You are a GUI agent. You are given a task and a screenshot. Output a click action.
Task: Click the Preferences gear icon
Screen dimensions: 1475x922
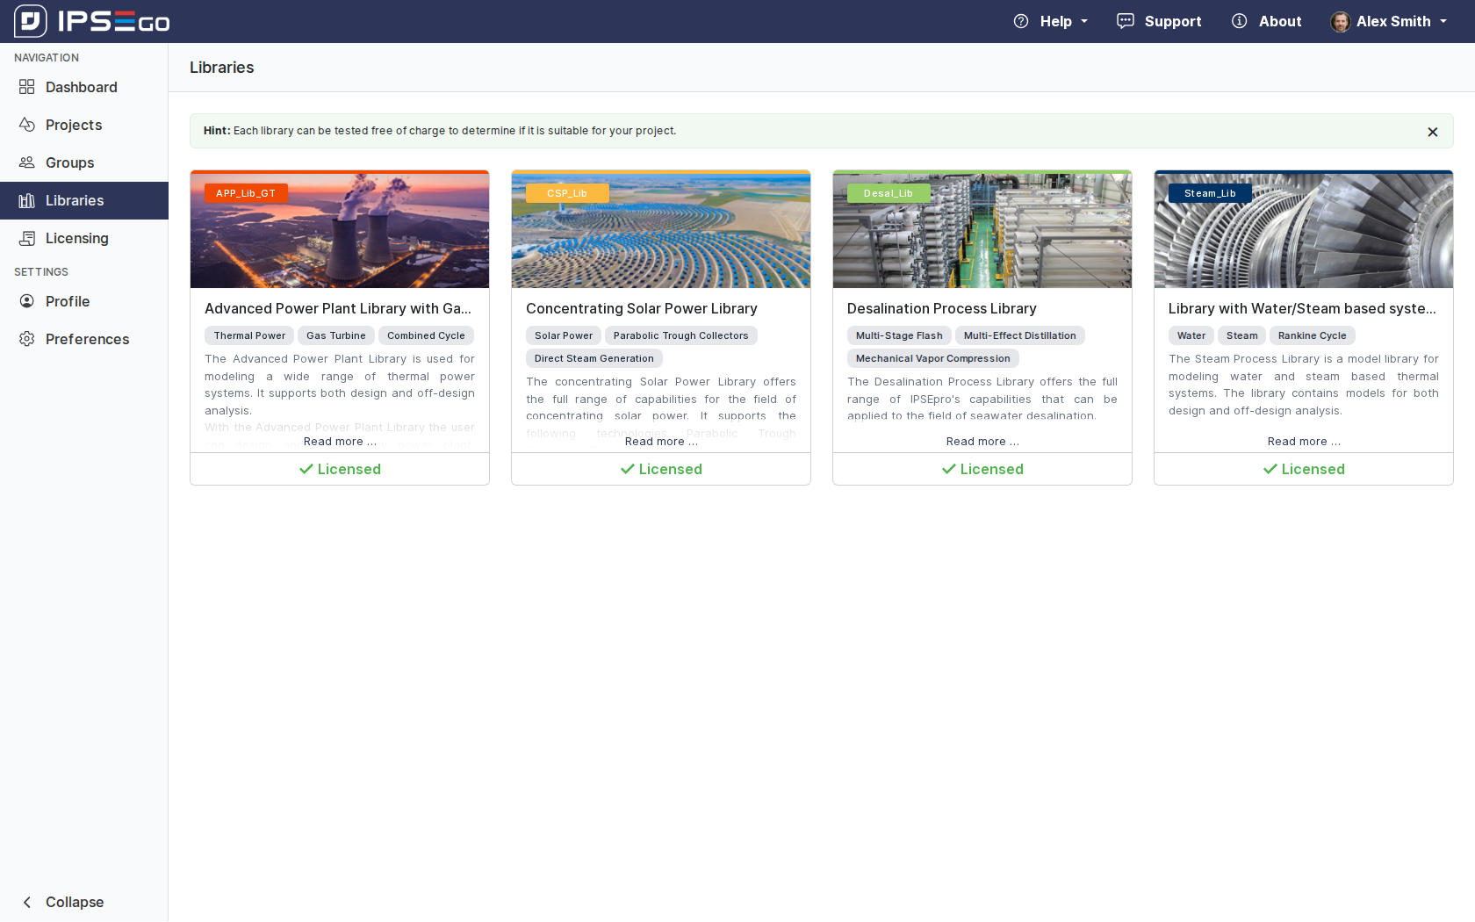pyautogui.click(x=27, y=339)
